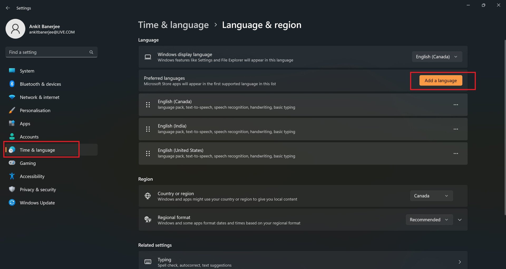
Task: Click the keyboard icon beside Typing
Action: [x=148, y=262]
